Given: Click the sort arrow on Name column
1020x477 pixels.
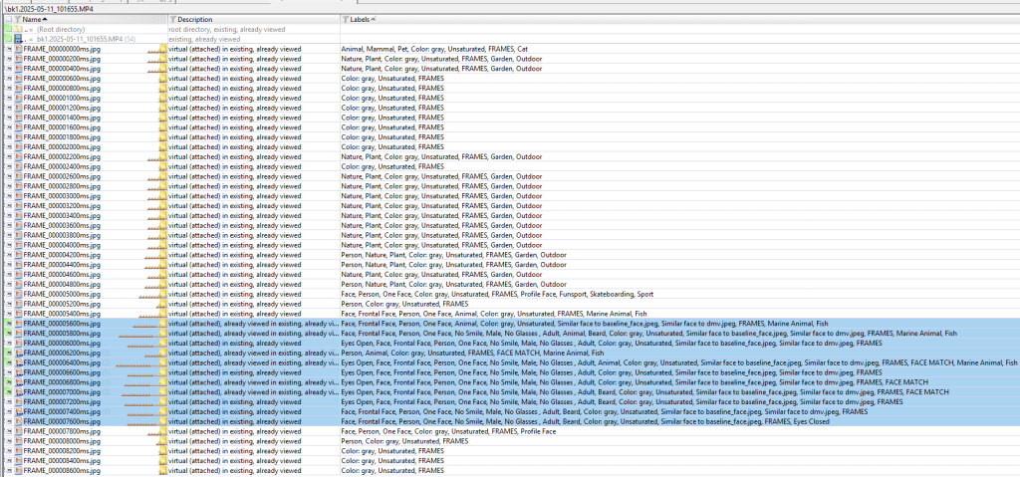Looking at the screenshot, I should point(46,20).
